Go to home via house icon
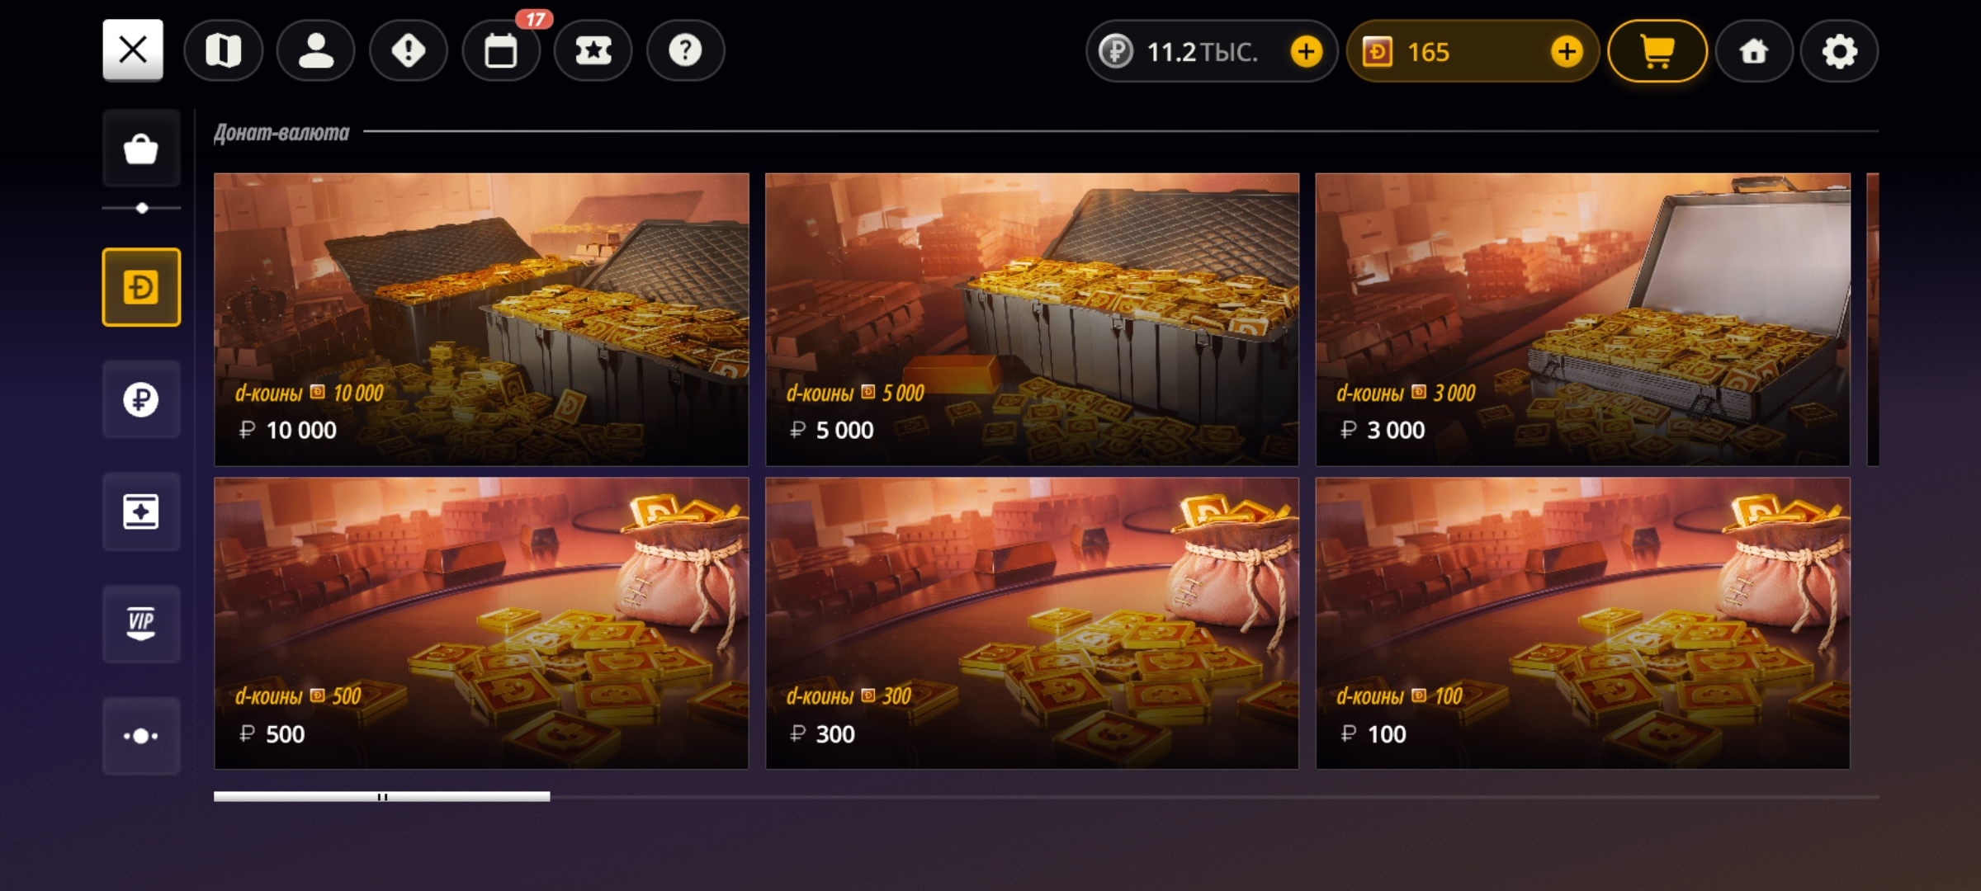1981x891 pixels. (1754, 51)
